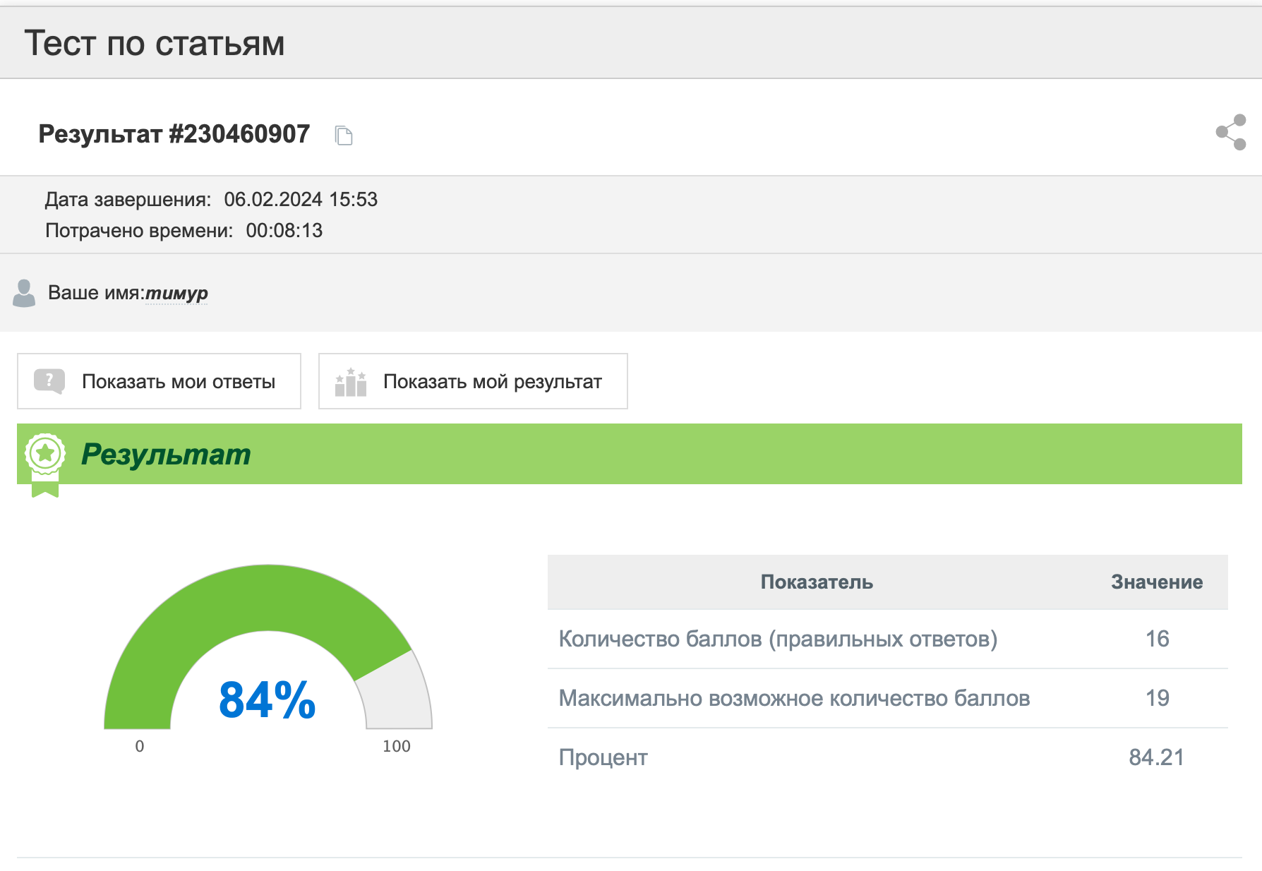The width and height of the screenshot is (1262, 871).
Task: Select the Тест по статьям page title
Action: pos(155,43)
